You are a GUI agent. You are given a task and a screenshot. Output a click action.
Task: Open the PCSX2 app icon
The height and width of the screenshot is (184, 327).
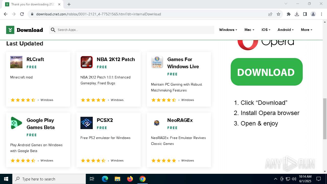[87, 123]
